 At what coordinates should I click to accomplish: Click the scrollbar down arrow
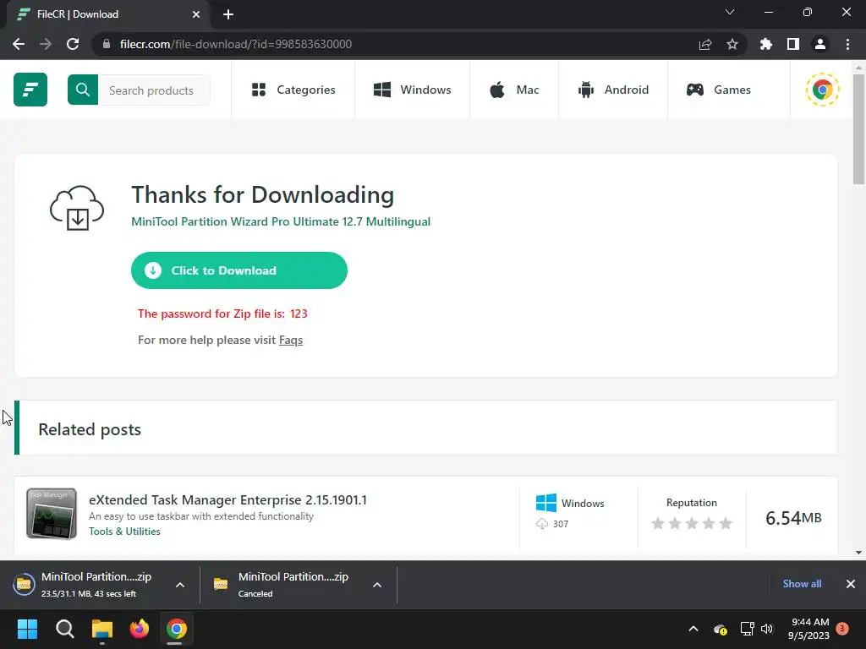tap(859, 553)
